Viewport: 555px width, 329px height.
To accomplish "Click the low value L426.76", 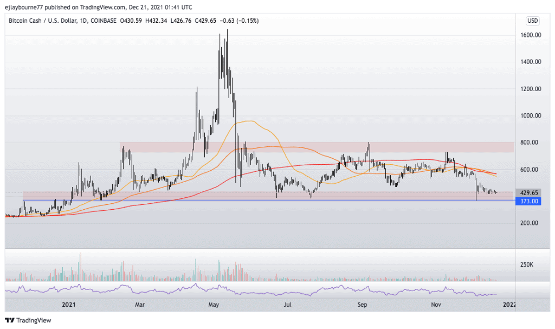I will (181, 21).
